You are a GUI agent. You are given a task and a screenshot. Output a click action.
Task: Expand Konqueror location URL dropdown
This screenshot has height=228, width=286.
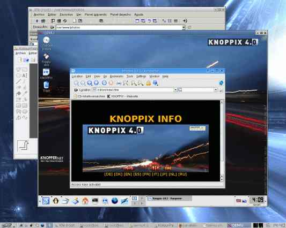tap(175, 90)
